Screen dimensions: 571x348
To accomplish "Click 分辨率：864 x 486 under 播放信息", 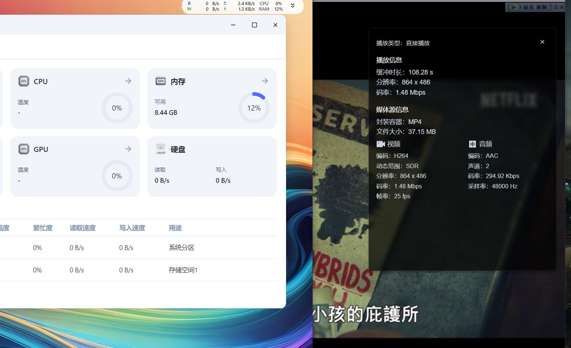I will (403, 82).
